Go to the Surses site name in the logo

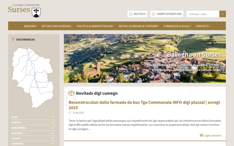(x=19, y=10)
